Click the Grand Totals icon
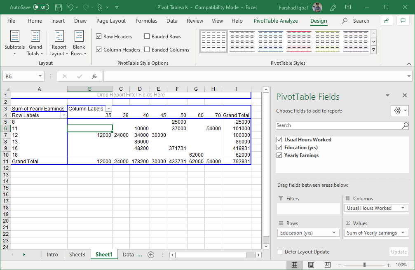The height and width of the screenshot is (270, 415). click(35, 36)
